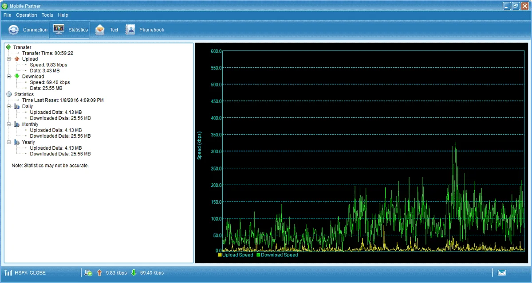The width and height of the screenshot is (532, 283).
Task: Click the yellow Upload Speed legend swatch
Action: [220, 255]
